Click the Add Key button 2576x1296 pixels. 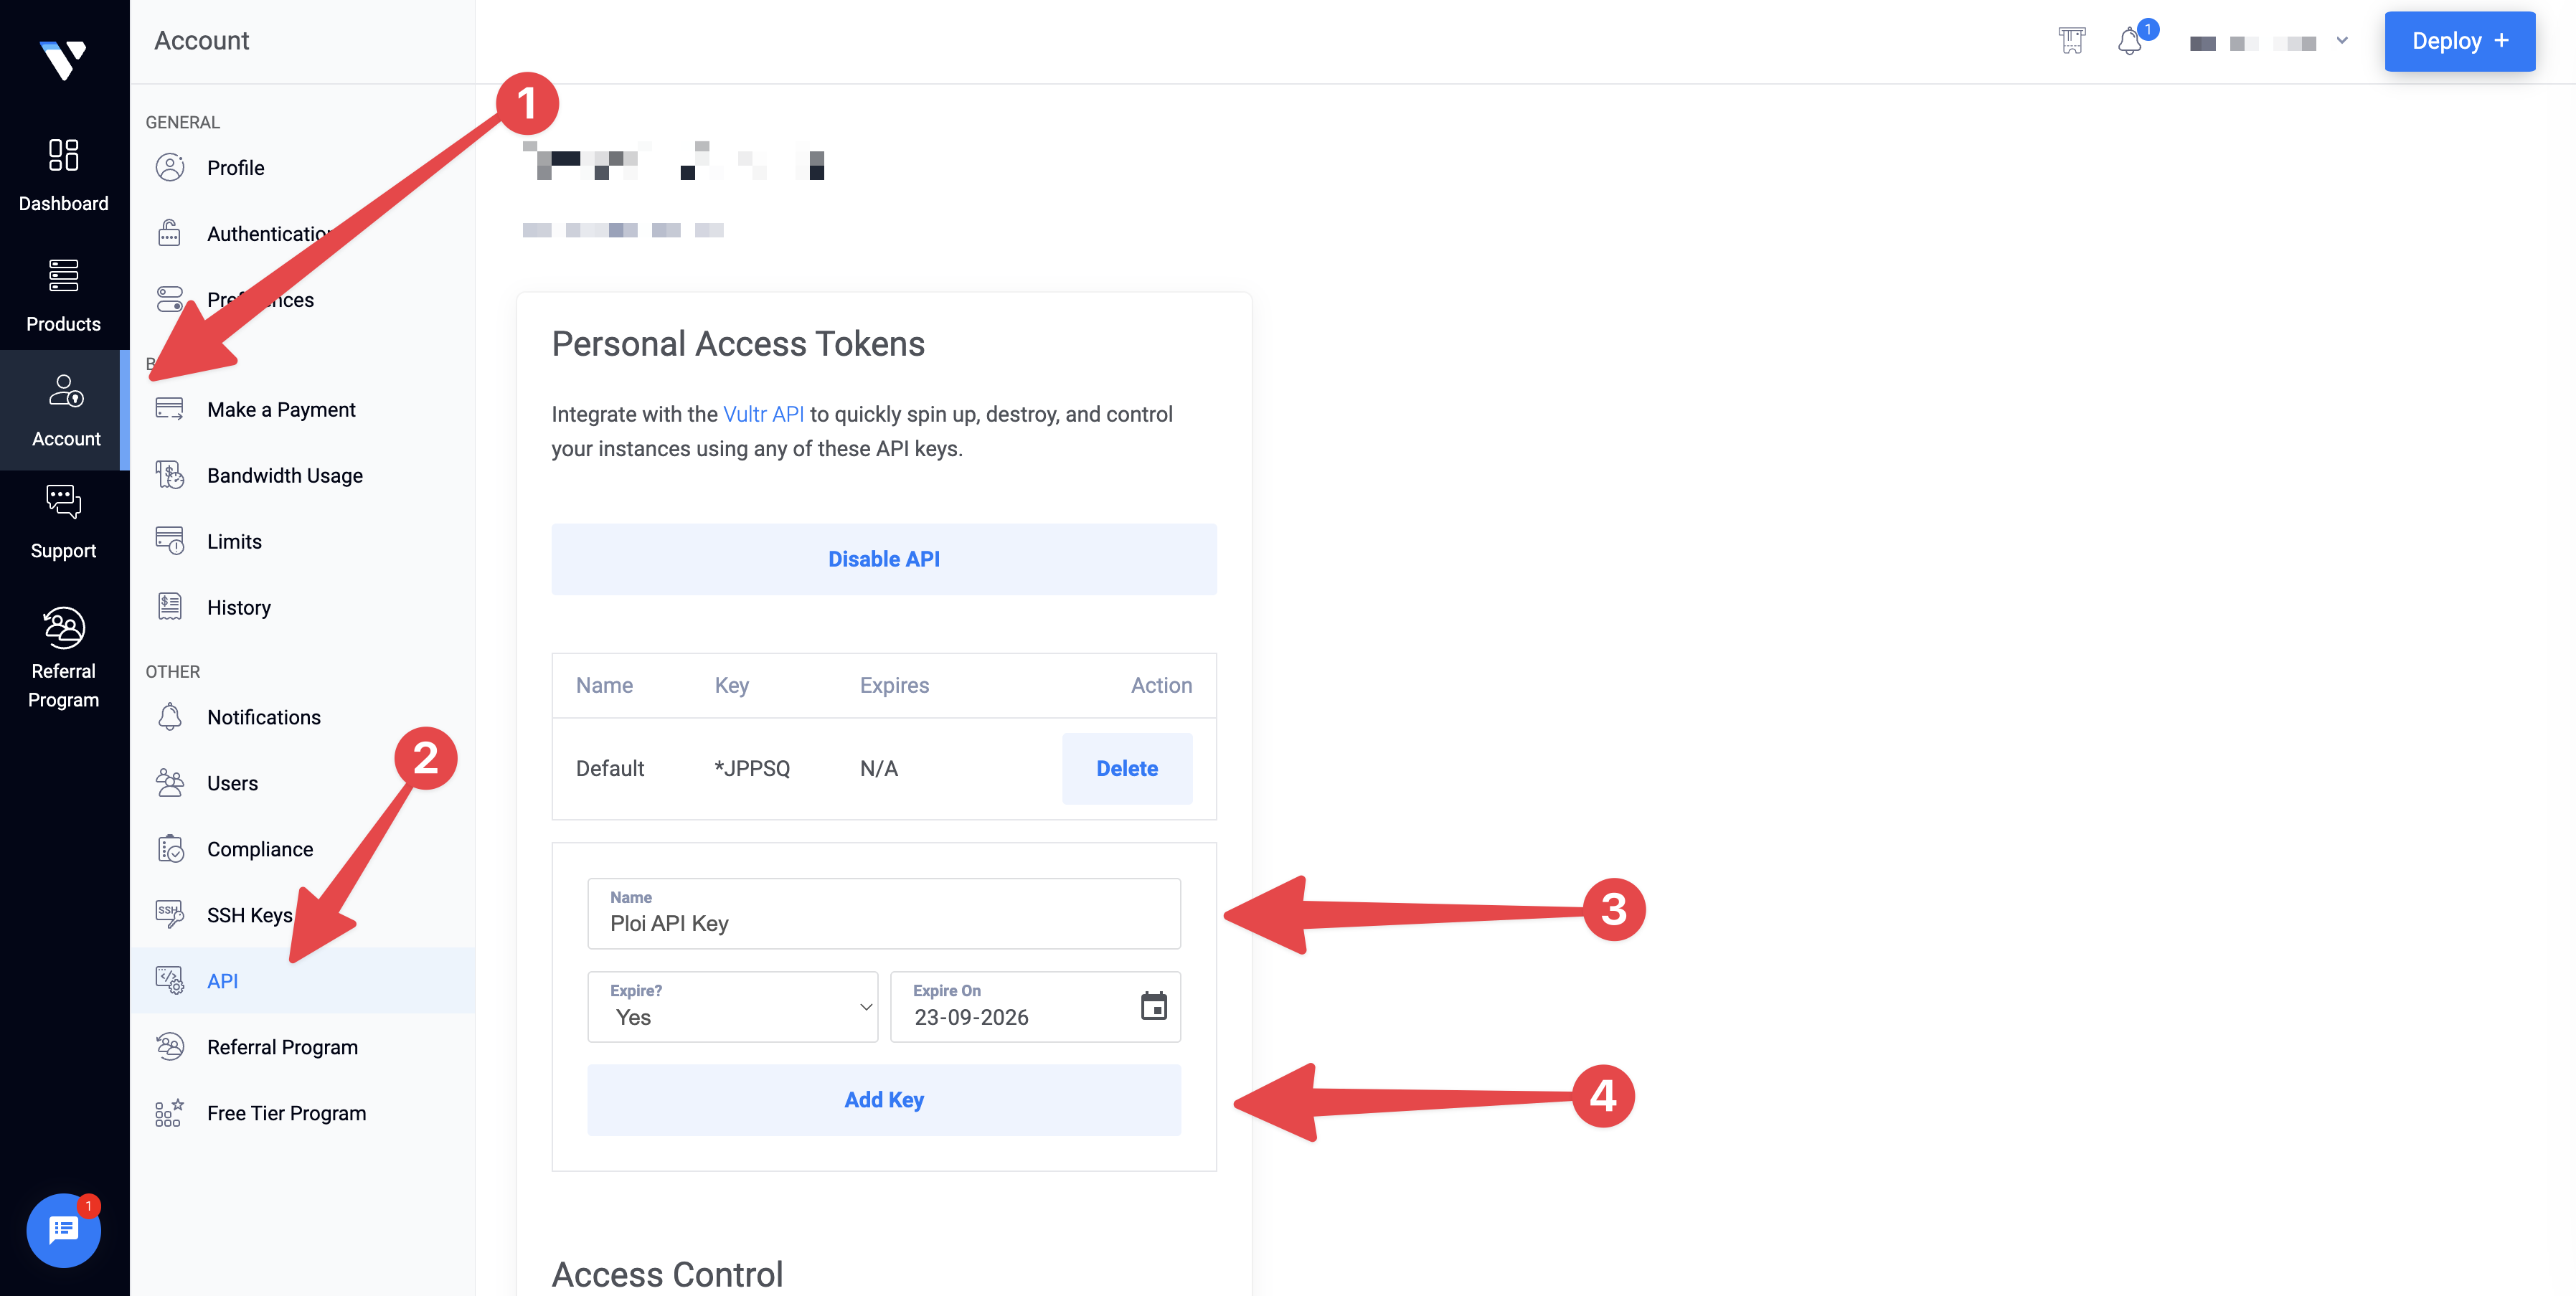click(883, 1099)
